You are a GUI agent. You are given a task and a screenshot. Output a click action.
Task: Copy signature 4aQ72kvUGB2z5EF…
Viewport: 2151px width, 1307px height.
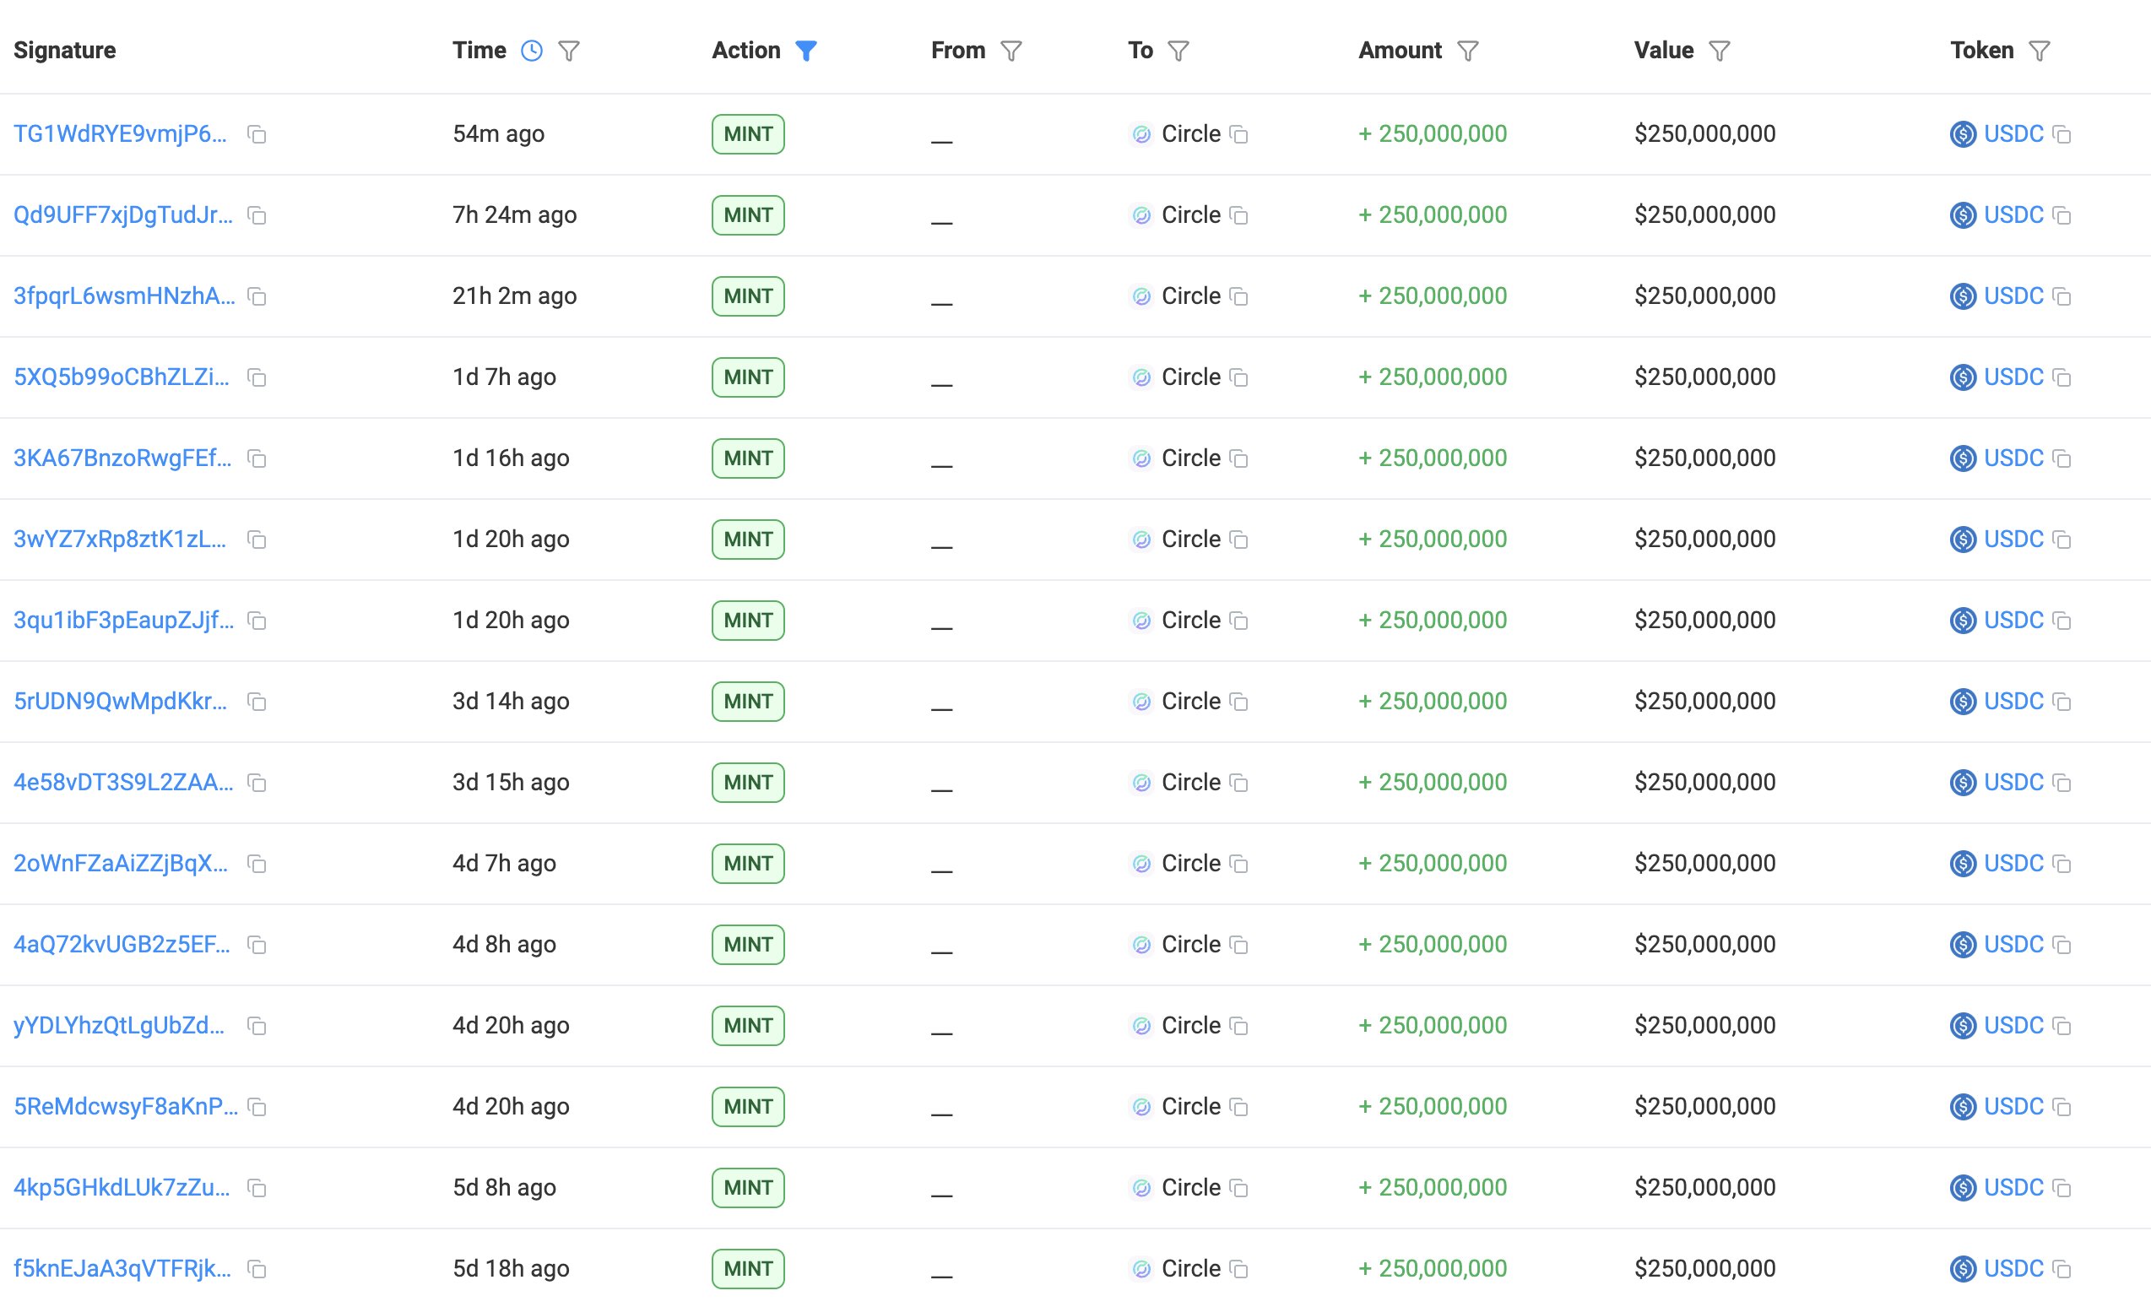pyautogui.click(x=257, y=946)
